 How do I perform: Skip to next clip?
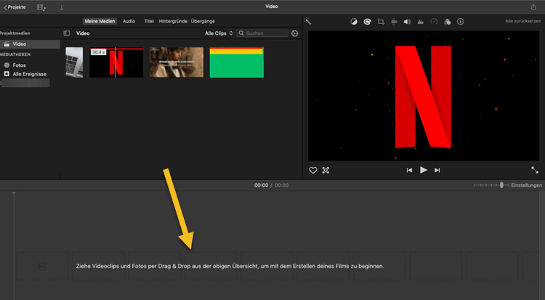(437, 170)
